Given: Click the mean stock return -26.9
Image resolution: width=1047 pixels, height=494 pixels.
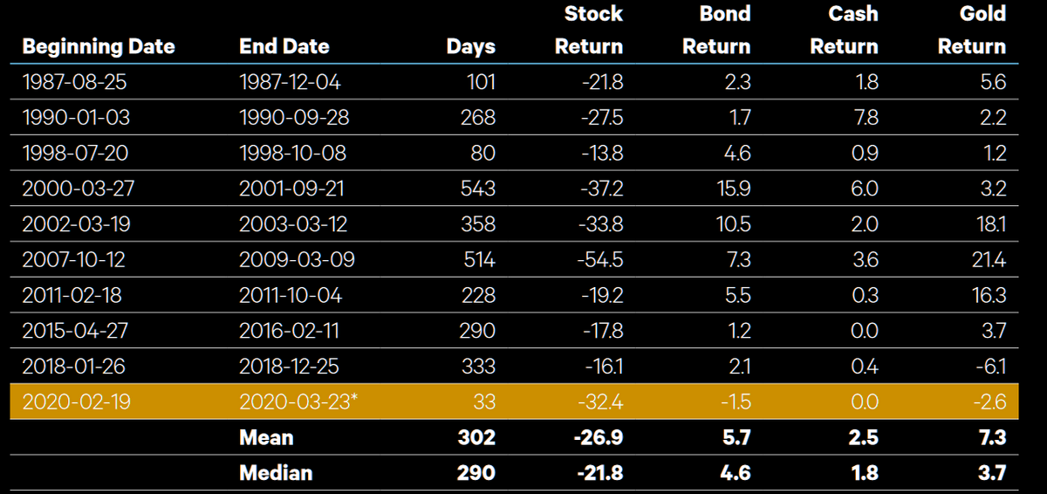Looking at the screenshot, I should (598, 437).
